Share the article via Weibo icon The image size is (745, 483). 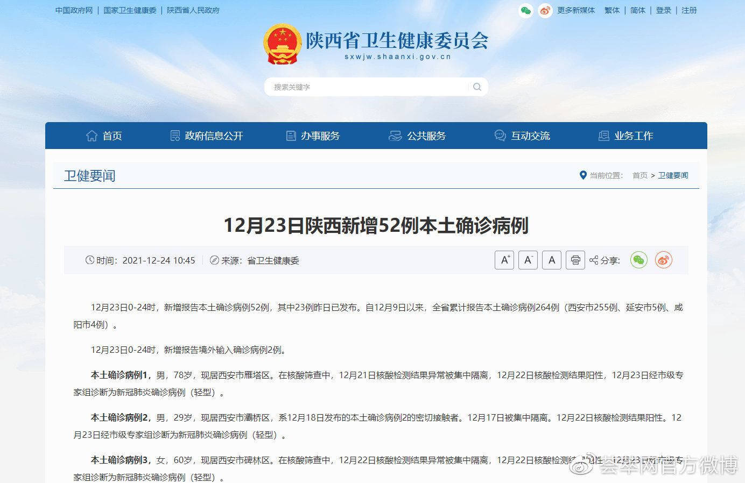pos(663,260)
